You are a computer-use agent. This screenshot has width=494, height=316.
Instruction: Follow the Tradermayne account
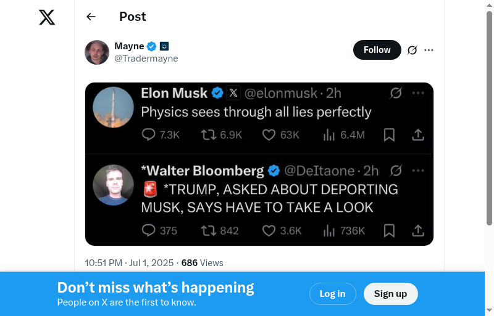(x=377, y=50)
